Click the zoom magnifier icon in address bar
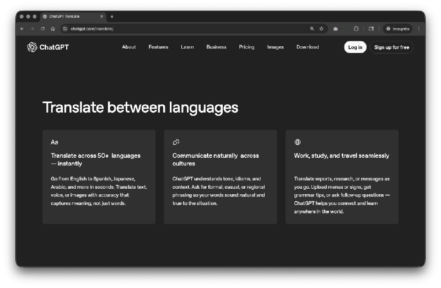This screenshot has width=441, height=288. coord(312,29)
